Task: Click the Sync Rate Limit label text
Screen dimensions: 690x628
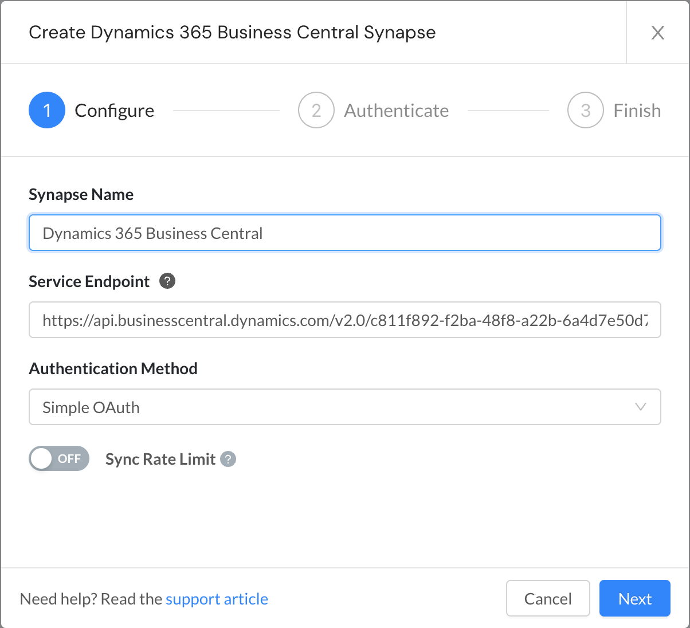Action: [160, 459]
